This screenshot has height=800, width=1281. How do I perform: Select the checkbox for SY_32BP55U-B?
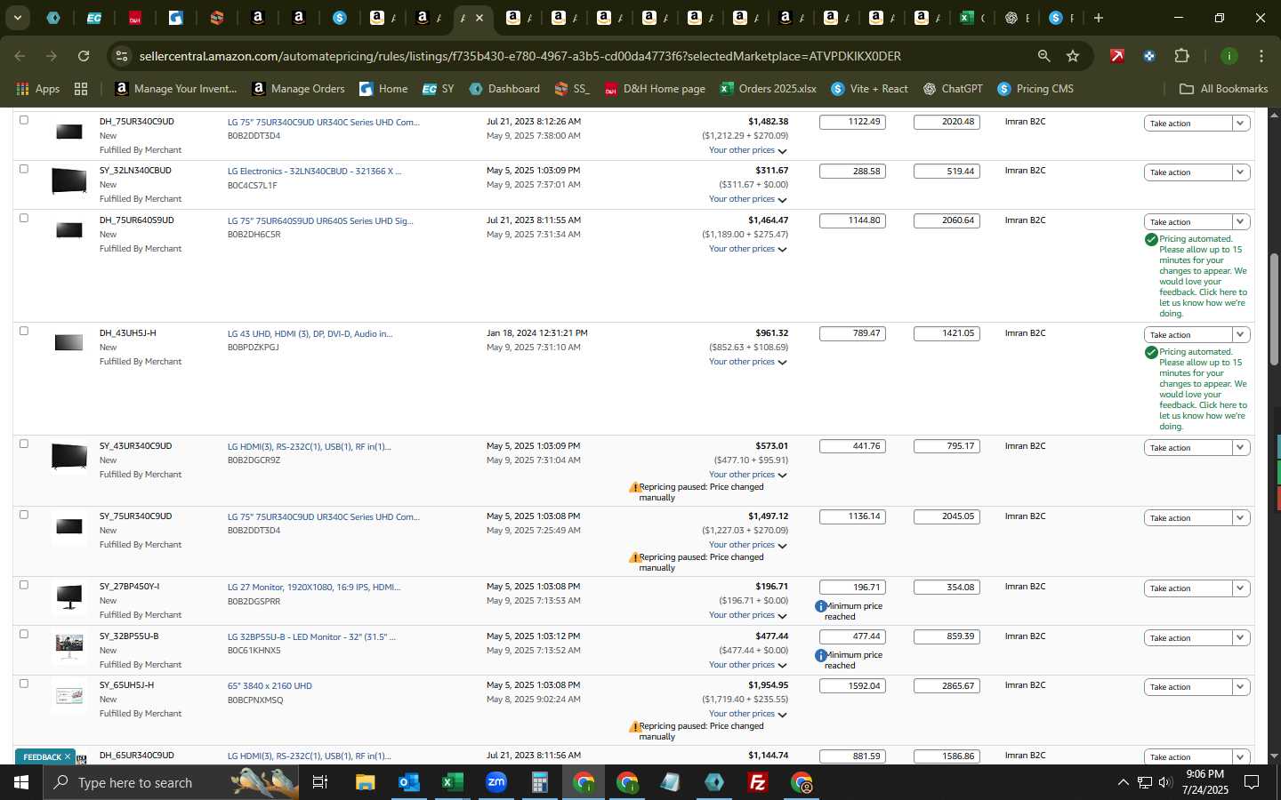coord(24,635)
